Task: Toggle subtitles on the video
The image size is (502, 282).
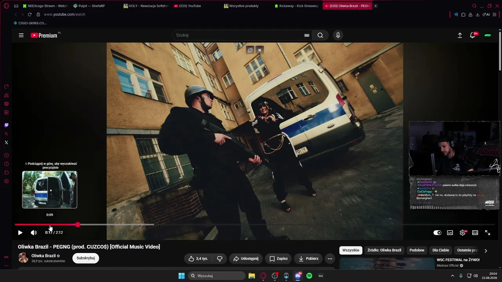Action: pos(450,233)
